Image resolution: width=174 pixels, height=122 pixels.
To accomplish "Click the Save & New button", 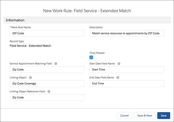I will click(145, 116).
